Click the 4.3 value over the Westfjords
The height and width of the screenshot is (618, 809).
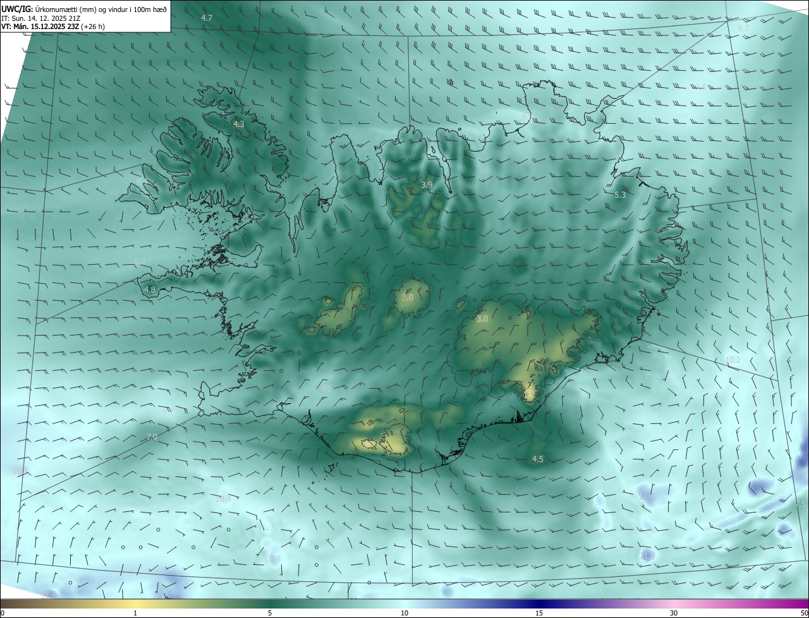click(x=239, y=124)
